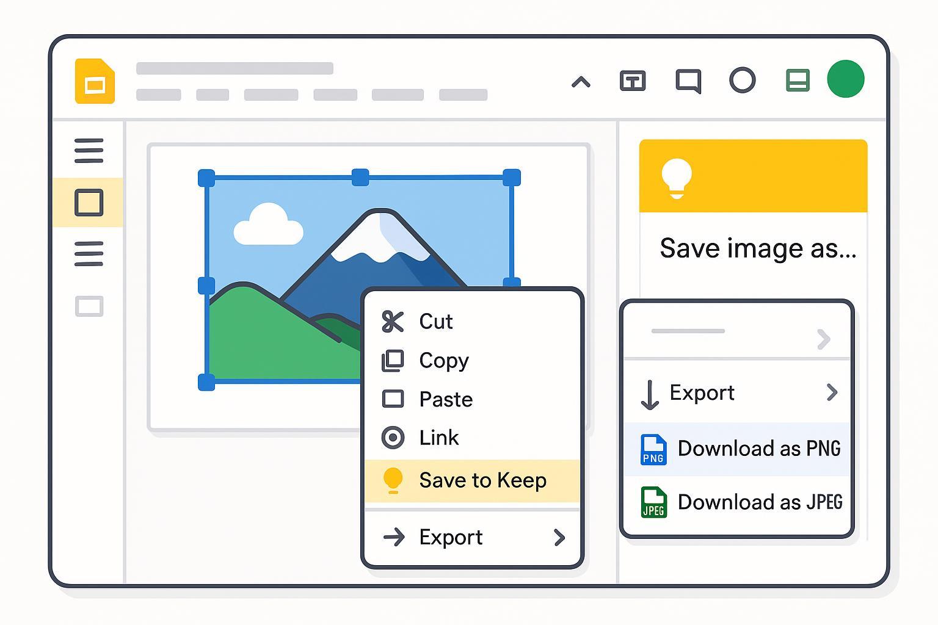Choose Copy from the context menu
The width and height of the screenshot is (938, 625).
pyautogui.click(x=443, y=361)
